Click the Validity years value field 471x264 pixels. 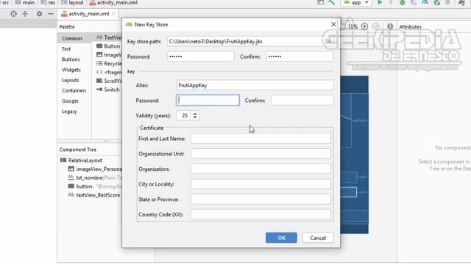[183, 116]
